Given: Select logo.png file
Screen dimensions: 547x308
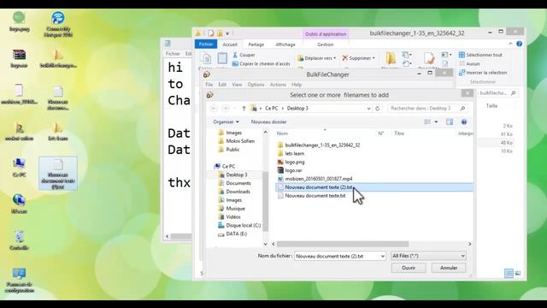Looking at the screenshot, I should 291,162.
